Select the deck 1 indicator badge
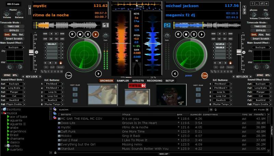This screenshot has width=274, height=156. (105, 25)
